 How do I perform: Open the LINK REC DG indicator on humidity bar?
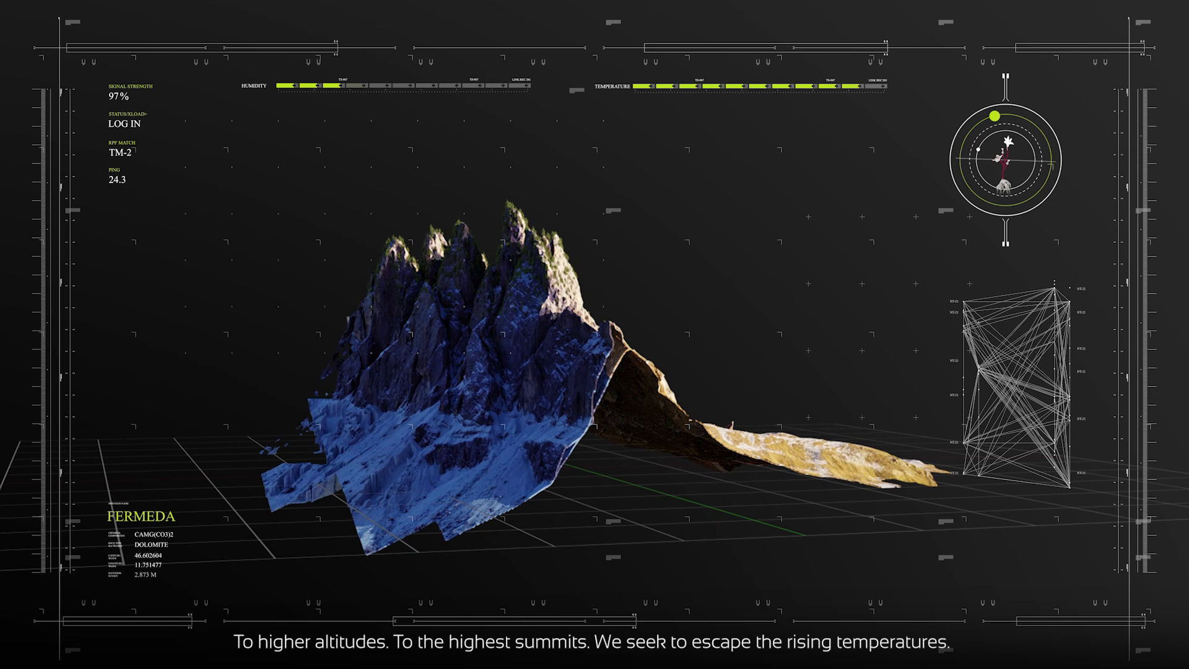pos(522,79)
